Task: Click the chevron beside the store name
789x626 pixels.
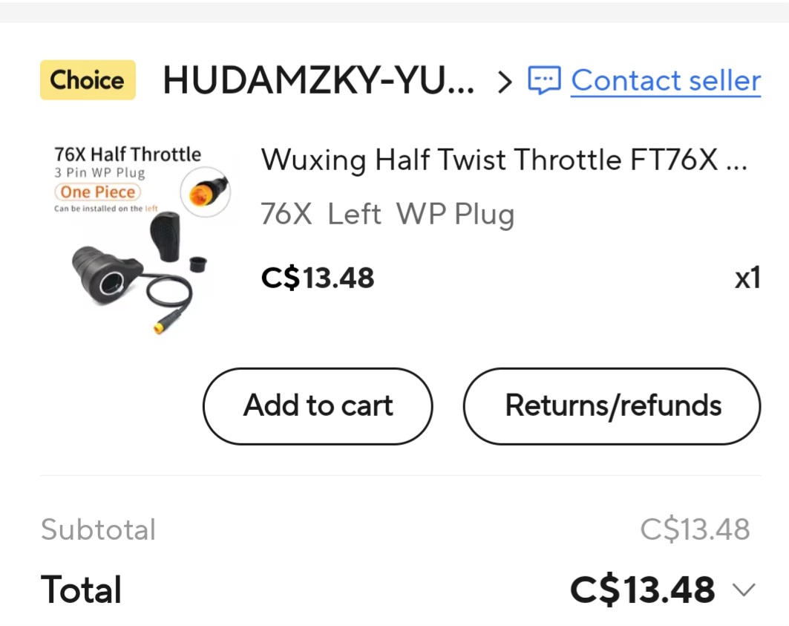Action: [x=505, y=81]
